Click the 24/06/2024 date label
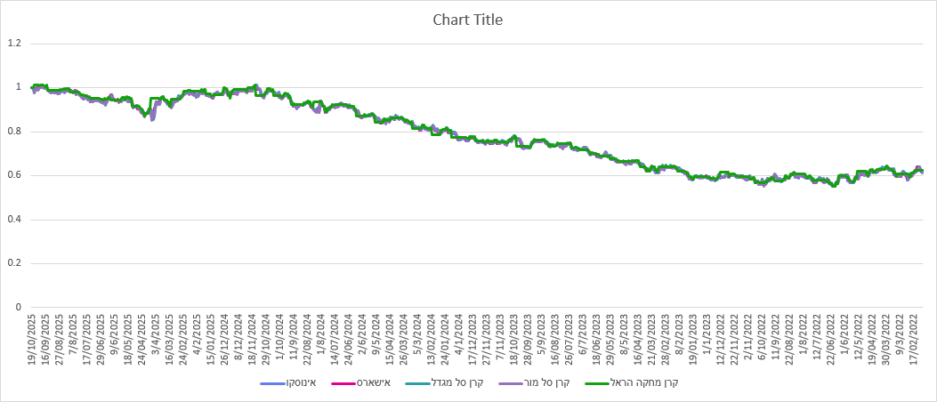 pos(349,339)
